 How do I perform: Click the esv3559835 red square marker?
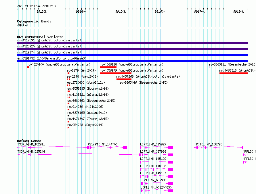[x=68, y=91]
